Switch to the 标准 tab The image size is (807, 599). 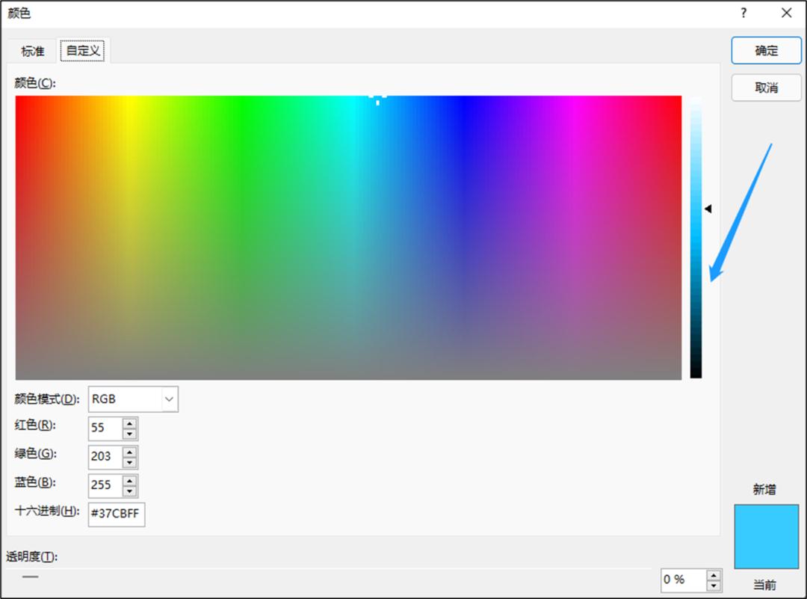pos(32,51)
